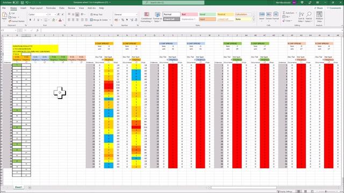Open the font size dropdown
Screen dimensions: 344x193
[55, 14]
